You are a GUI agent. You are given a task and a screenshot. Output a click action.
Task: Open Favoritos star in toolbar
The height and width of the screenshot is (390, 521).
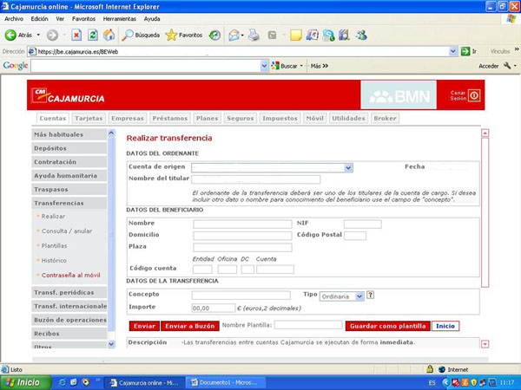[x=184, y=35]
